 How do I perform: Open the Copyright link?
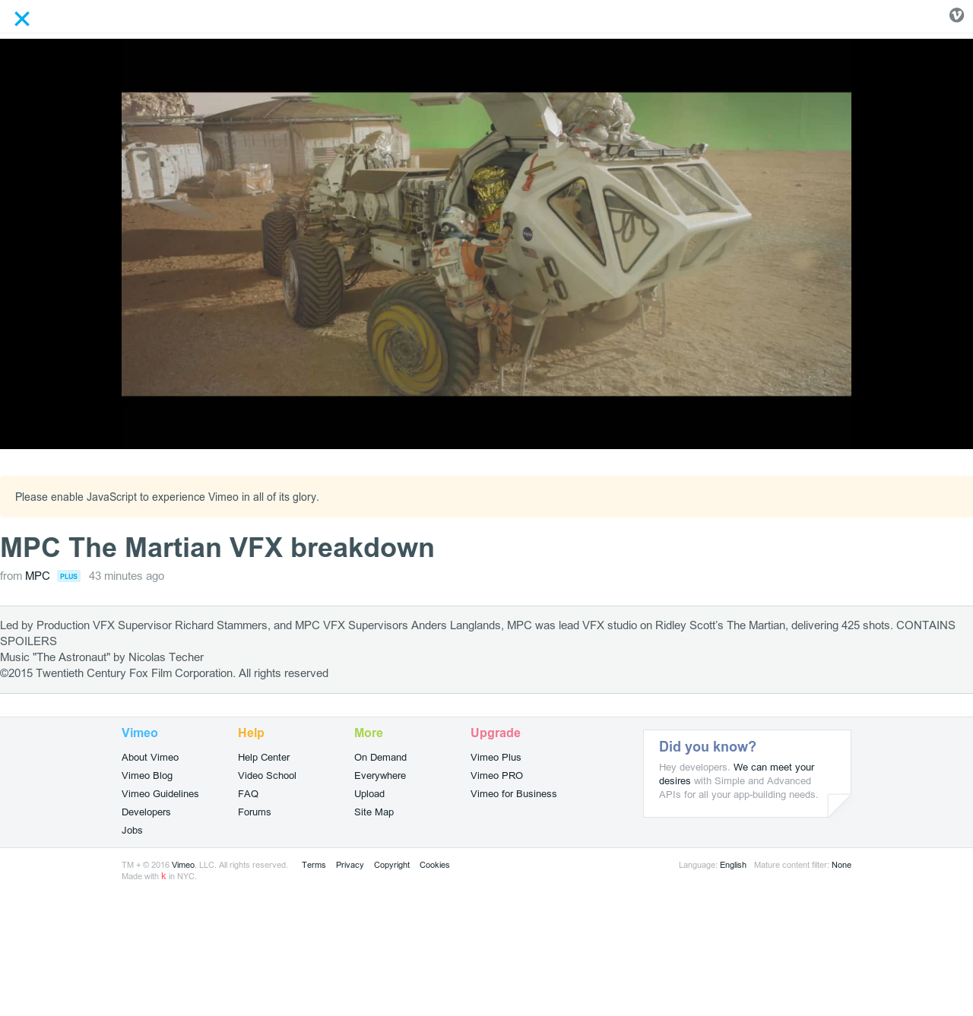tap(391, 865)
